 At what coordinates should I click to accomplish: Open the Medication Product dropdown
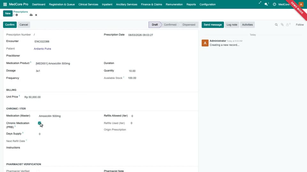pos(67,63)
